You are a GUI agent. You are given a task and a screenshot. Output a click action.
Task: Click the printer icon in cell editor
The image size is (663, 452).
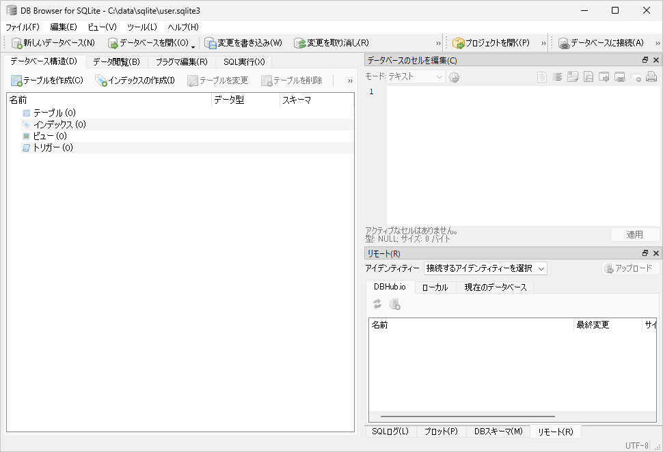651,77
